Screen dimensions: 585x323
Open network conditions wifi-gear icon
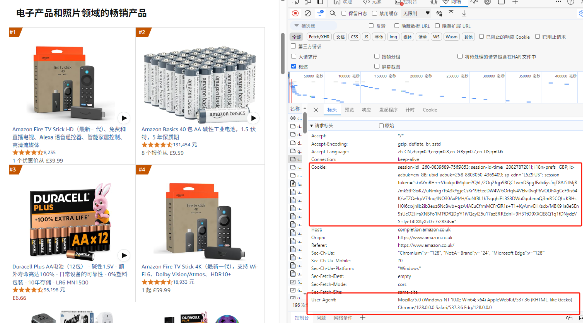[x=439, y=14]
